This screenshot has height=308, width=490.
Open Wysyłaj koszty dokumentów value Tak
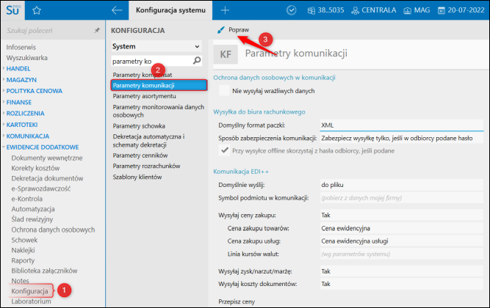point(402,284)
